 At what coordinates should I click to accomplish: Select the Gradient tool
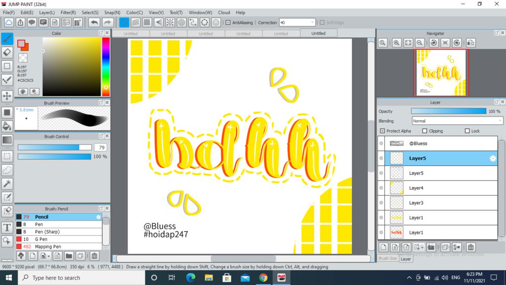[7, 140]
